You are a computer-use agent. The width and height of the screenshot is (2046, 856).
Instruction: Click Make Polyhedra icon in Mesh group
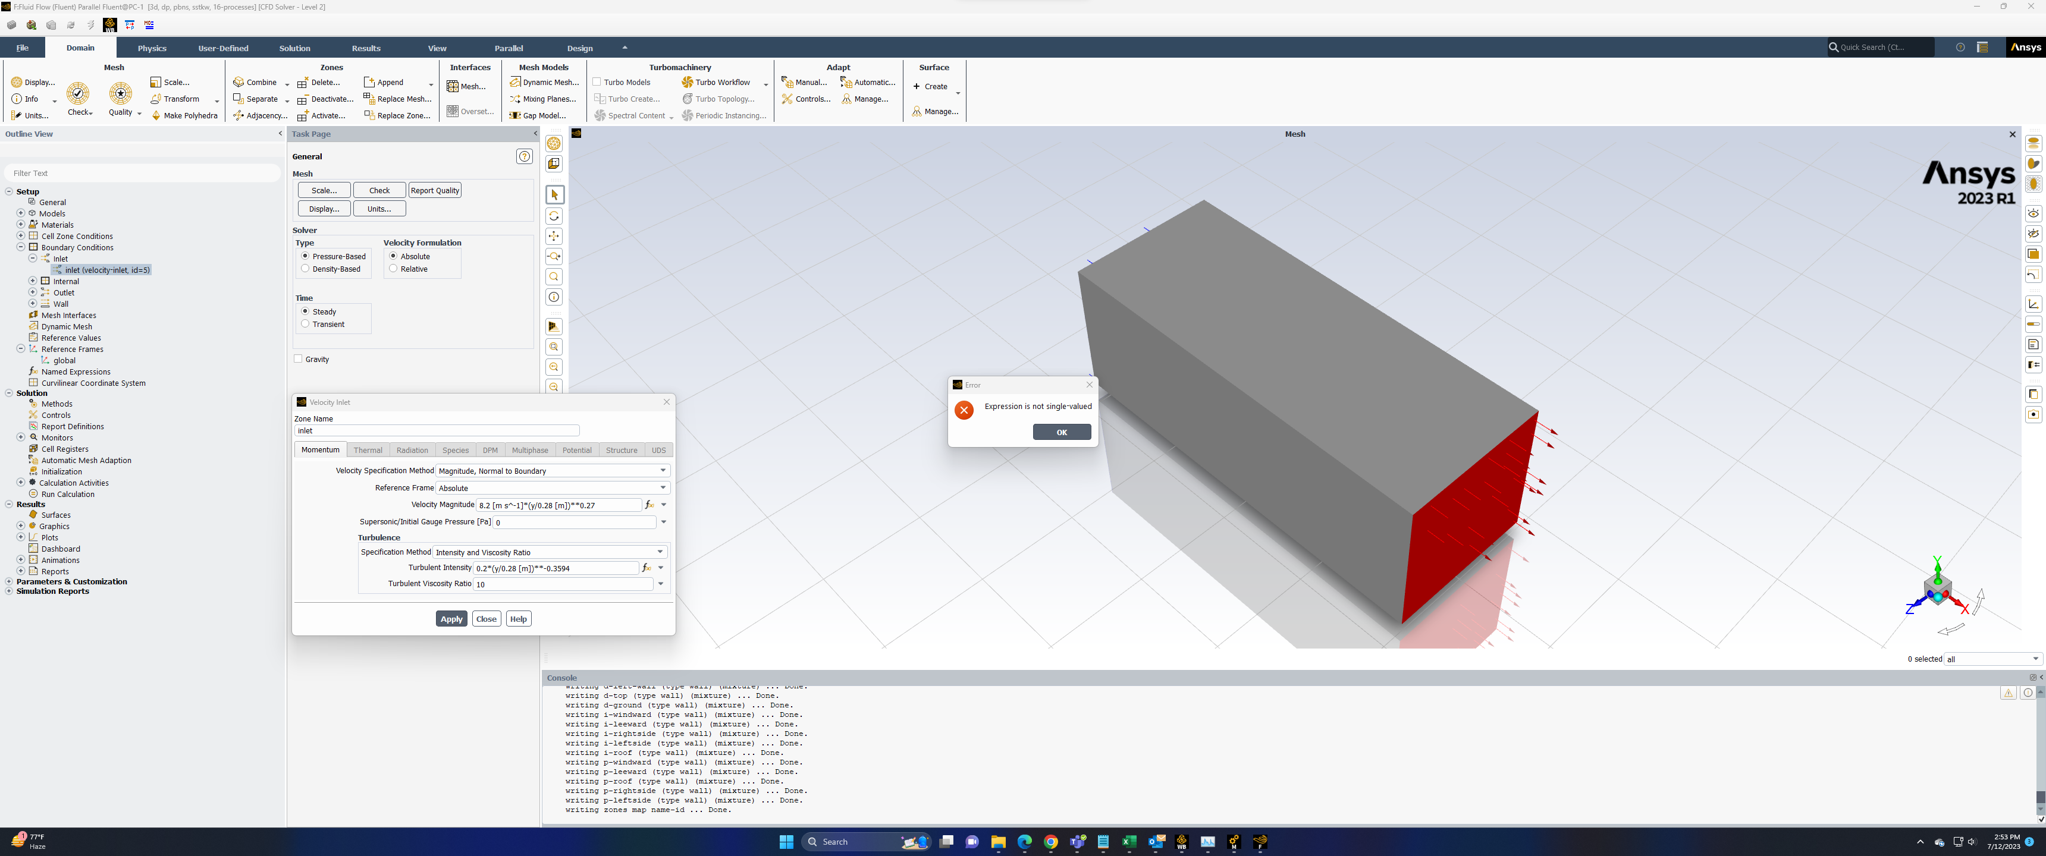[156, 116]
